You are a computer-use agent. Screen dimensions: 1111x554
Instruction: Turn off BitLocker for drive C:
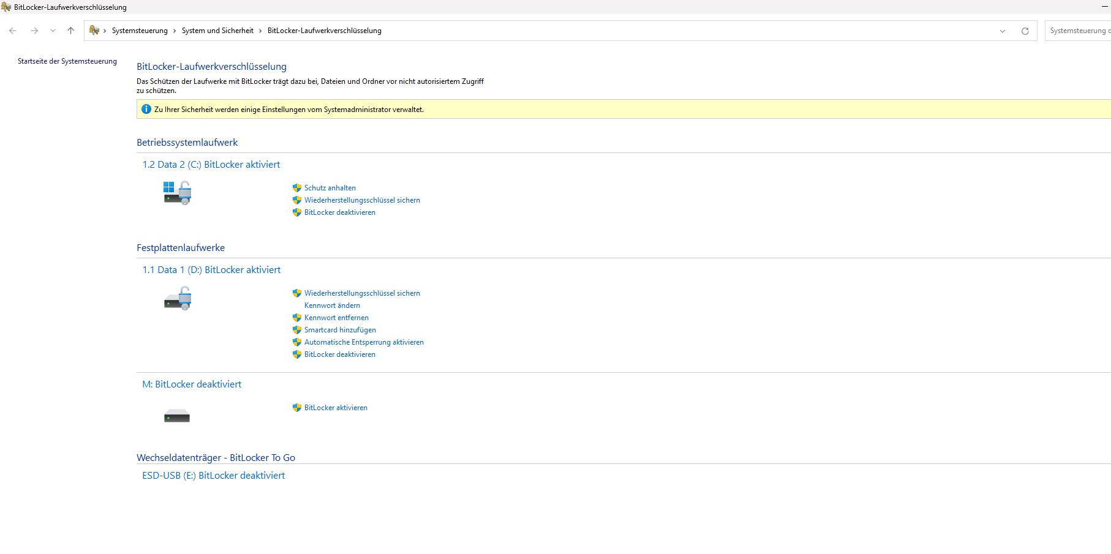pos(340,212)
